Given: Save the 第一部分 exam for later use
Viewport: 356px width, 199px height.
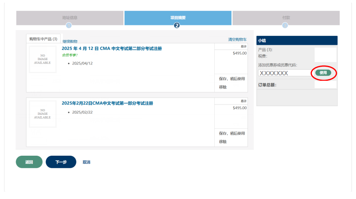Looking at the screenshot, I should point(232,133).
